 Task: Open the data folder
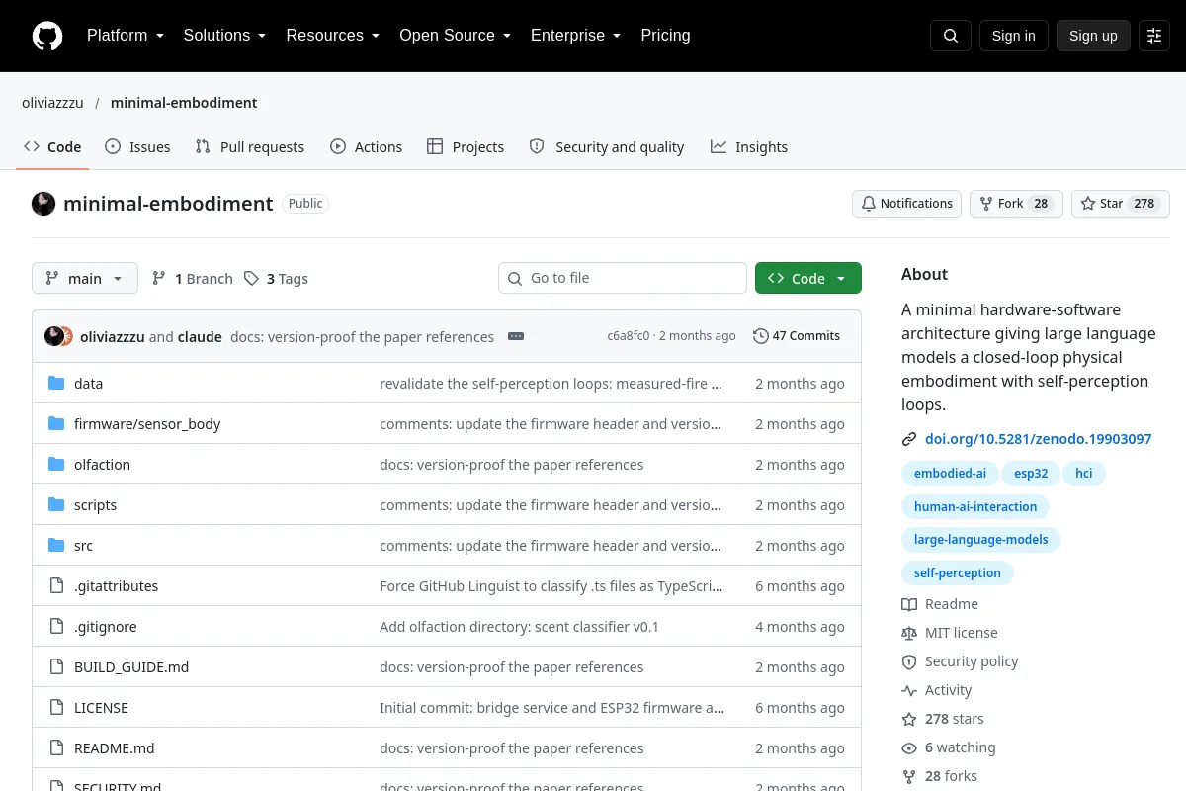click(88, 384)
